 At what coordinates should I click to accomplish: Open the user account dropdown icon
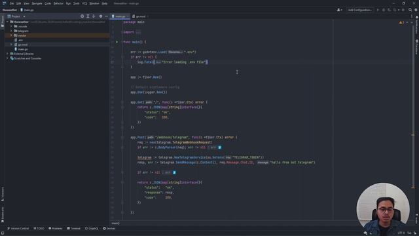[x=340, y=10]
